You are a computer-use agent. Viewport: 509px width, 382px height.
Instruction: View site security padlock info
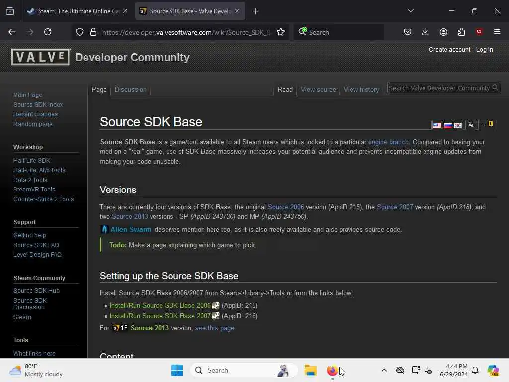[93, 32]
